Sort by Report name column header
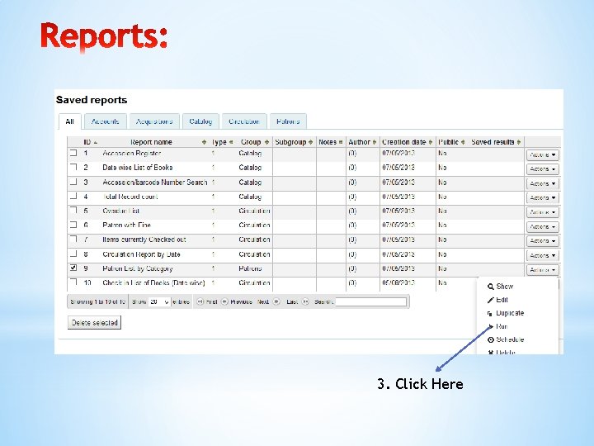Screen dimensions: 594x446 point(151,142)
